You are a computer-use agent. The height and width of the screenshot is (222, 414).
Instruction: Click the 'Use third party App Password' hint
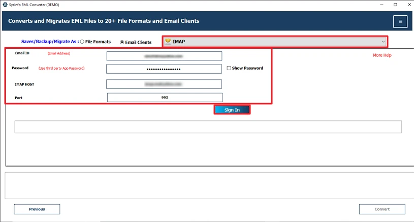61,68
